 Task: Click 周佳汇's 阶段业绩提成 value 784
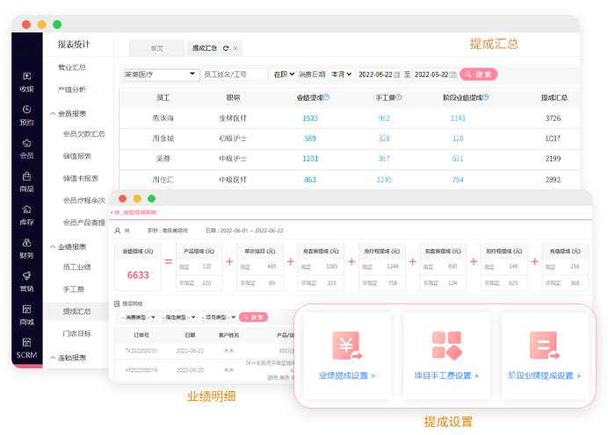[458, 180]
